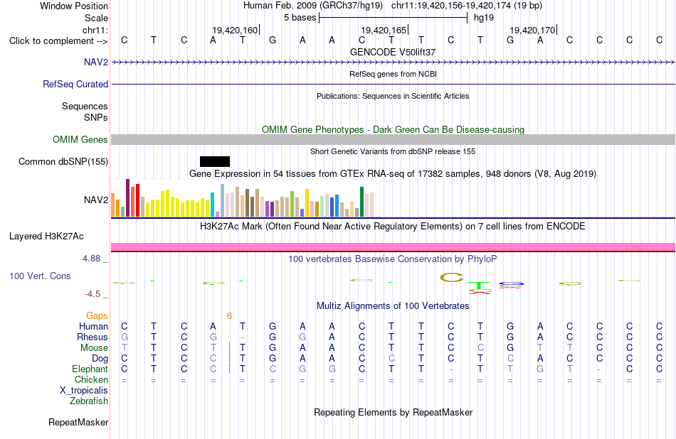Click the 19,420,160 position marker
The image size is (676, 439).
pos(235,30)
